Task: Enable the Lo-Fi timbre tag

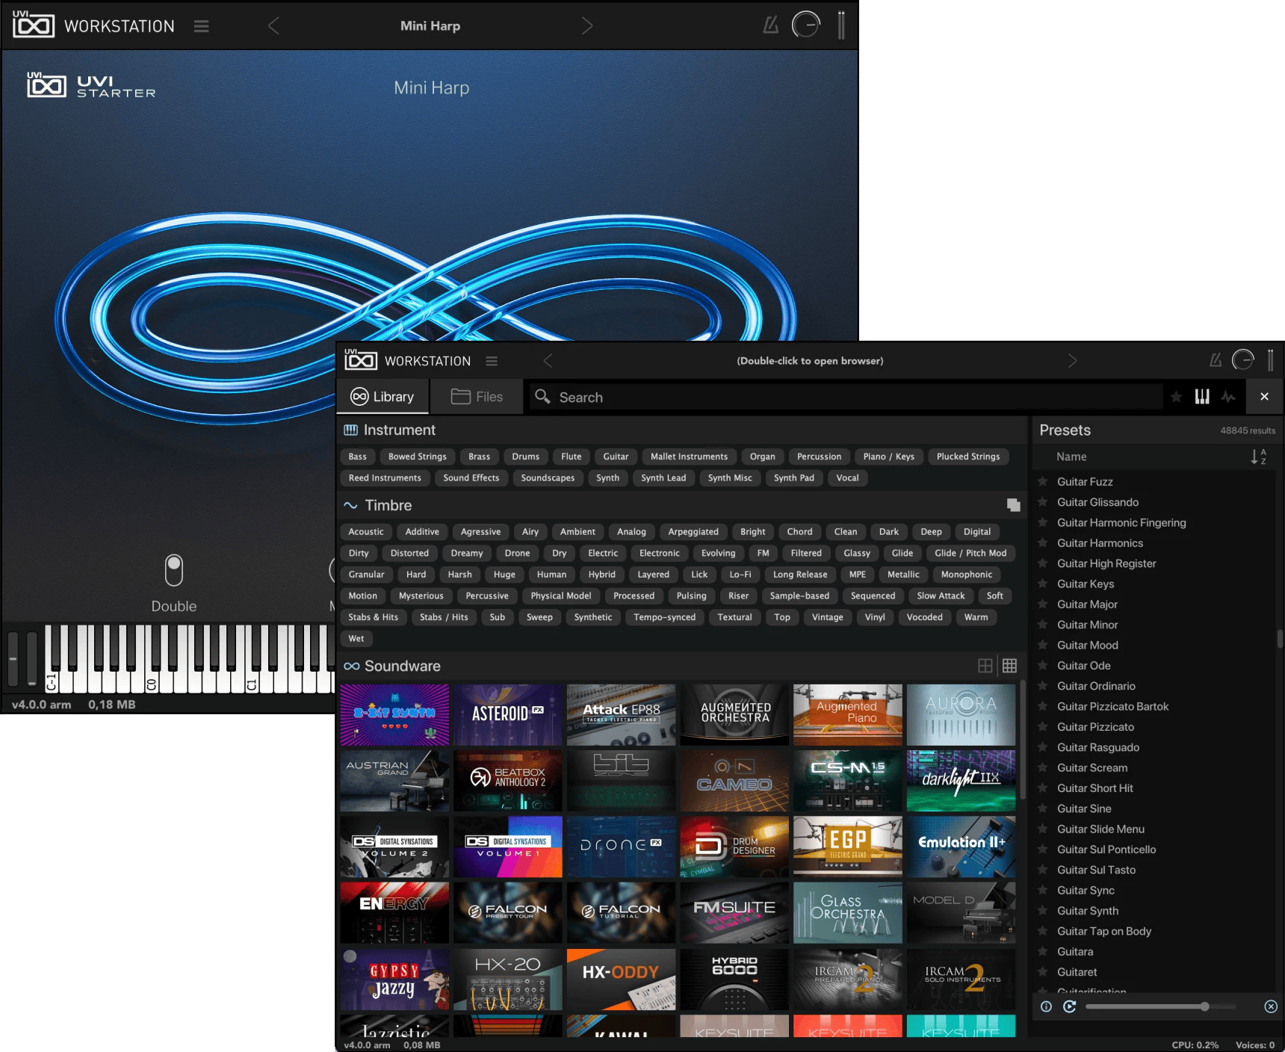Action: point(740,575)
